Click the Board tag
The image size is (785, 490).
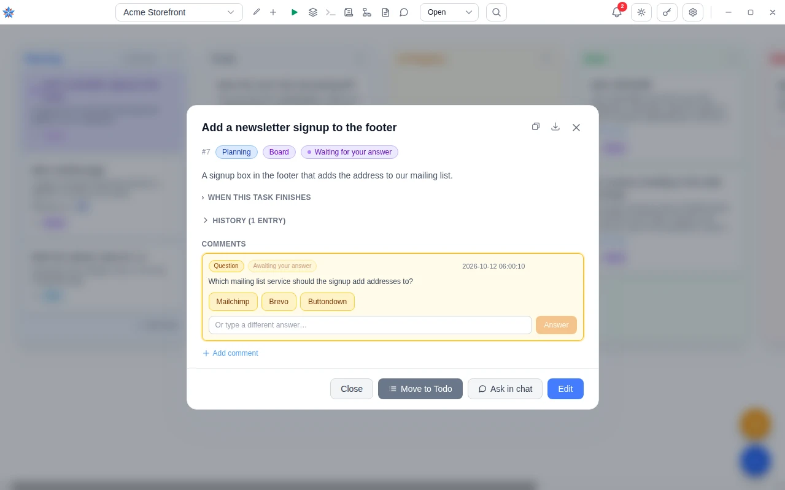tap(279, 152)
